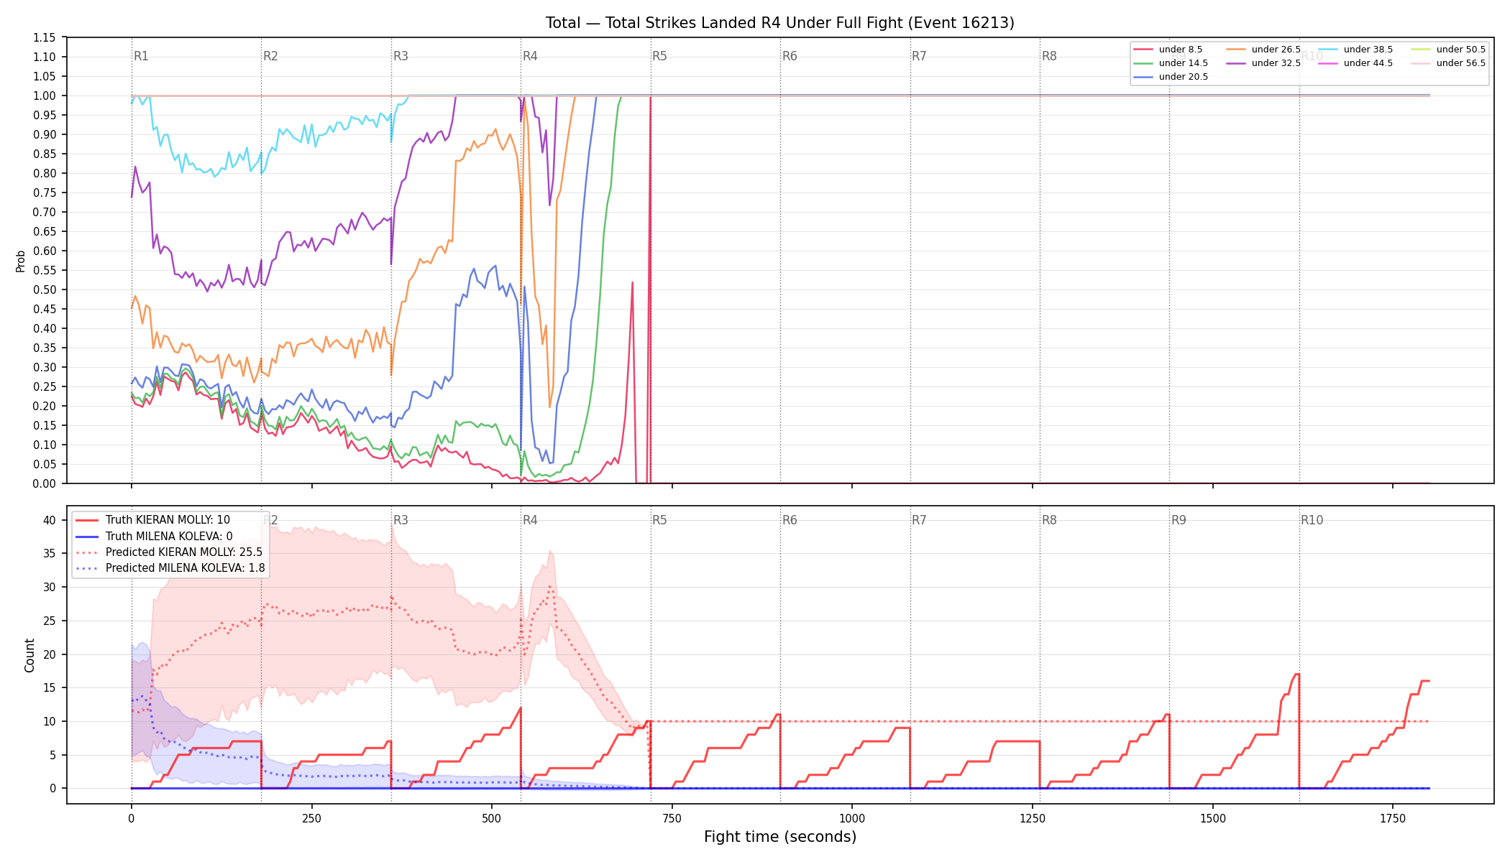Click 'Predicted MILENA KOLEVA: 1.8' legend entry

(x=186, y=568)
